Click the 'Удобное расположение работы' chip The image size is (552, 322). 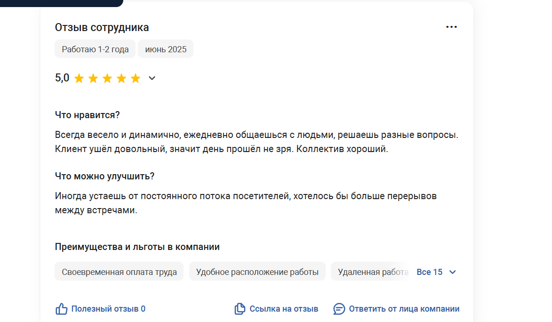(x=257, y=272)
